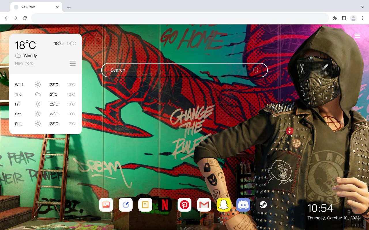Click the 10:54 clock display

(x=320, y=208)
